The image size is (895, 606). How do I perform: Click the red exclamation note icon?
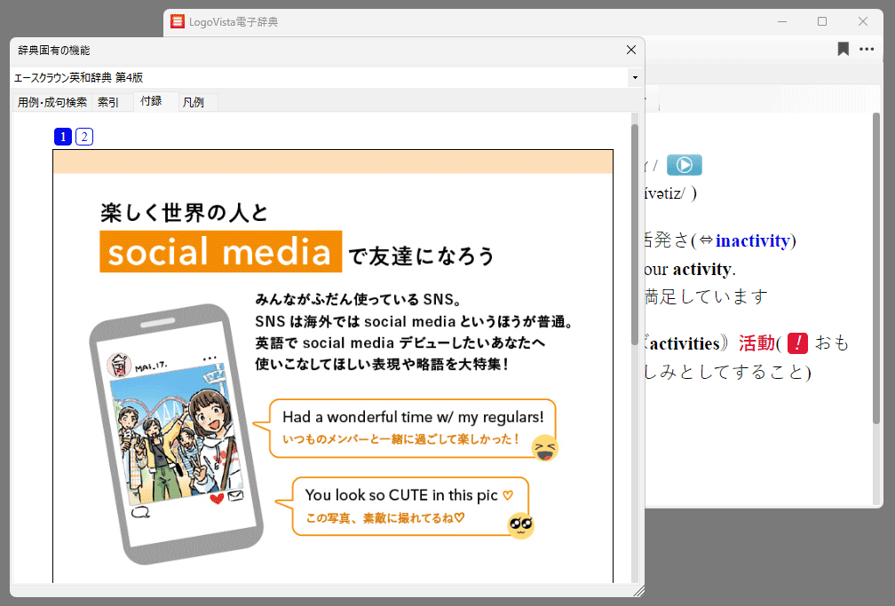click(x=797, y=343)
